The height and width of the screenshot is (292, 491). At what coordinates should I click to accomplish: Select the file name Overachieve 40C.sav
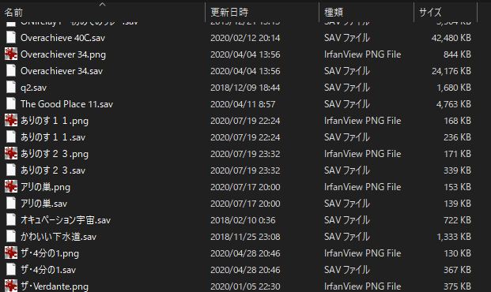(x=62, y=38)
